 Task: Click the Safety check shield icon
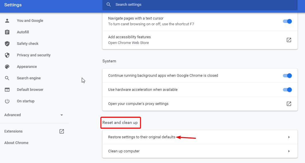pyautogui.click(x=7, y=44)
